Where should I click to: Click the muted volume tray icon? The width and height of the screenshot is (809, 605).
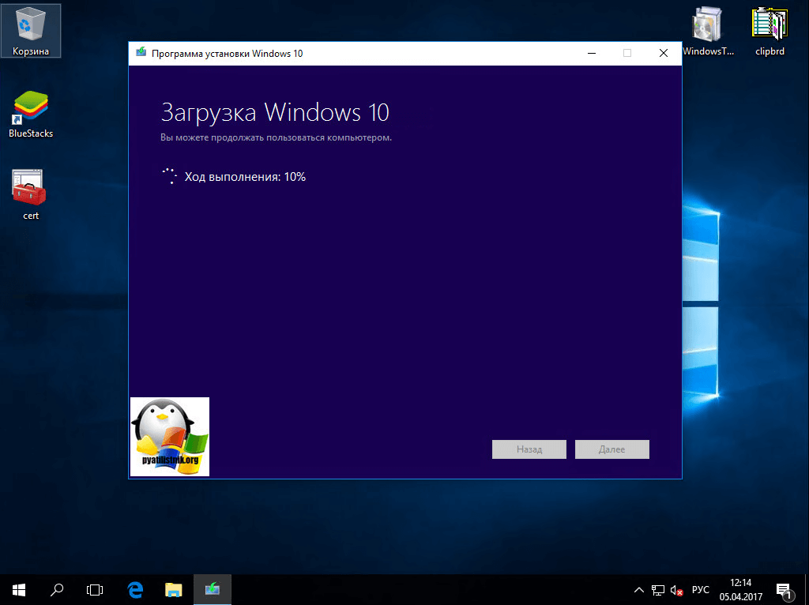coord(677,590)
